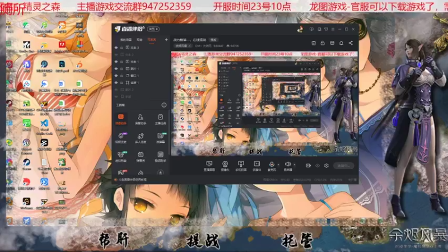Open the 房管助手 tool
Screen dimensions: 448x252
tap(141, 119)
